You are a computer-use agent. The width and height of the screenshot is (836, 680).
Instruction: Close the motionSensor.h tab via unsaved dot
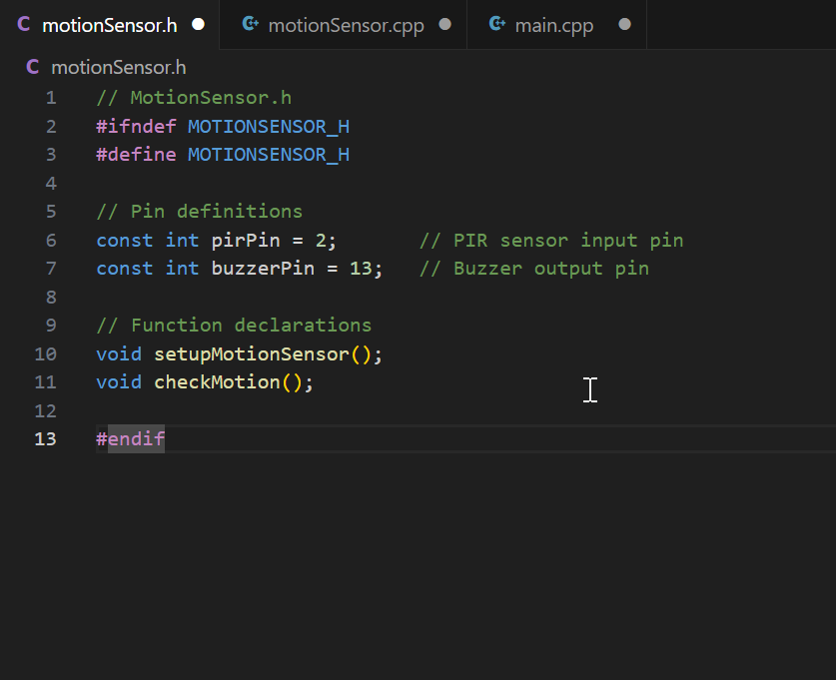click(x=198, y=24)
